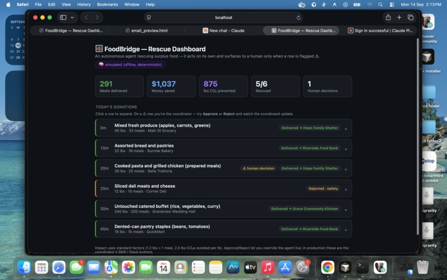Image resolution: width=447 pixels, height=280 pixels.
Task: Open FaceTime from the Dock
Action: click(x=146, y=267)
